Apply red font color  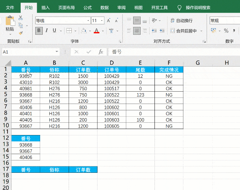pyautogui.click(x=96, y=31)
